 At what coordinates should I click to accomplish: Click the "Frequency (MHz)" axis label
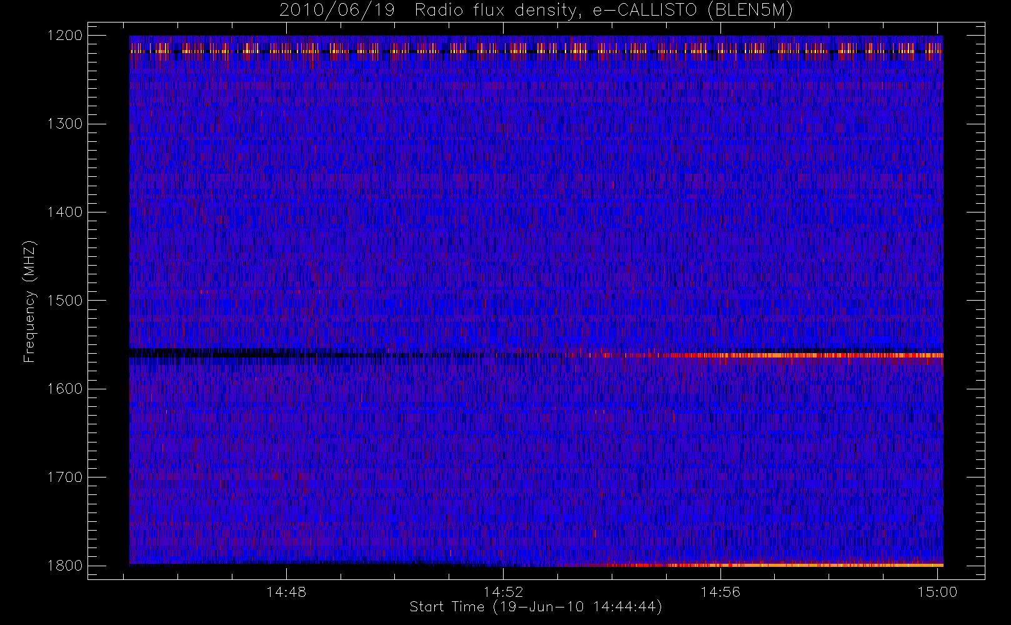tap(29, 301)
